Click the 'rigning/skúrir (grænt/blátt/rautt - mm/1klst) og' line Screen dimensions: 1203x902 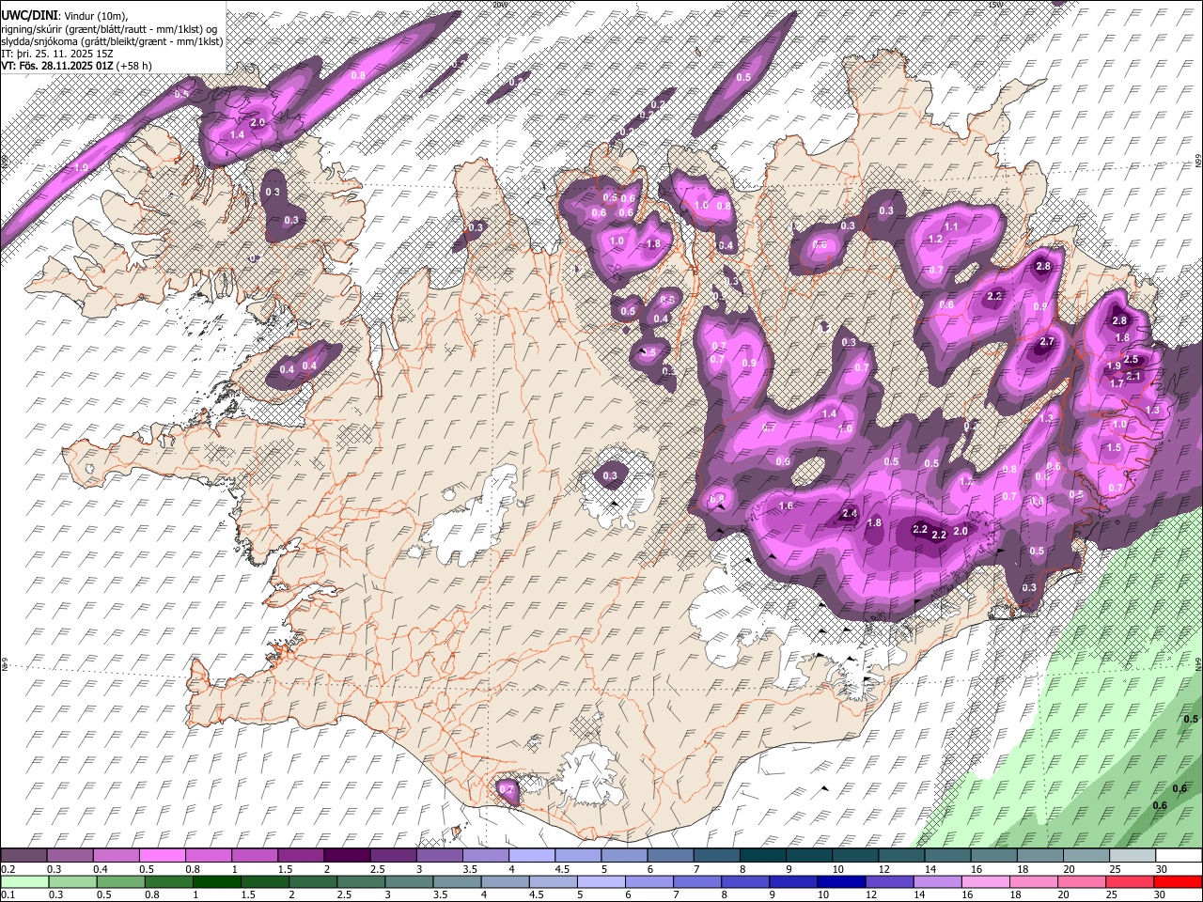coord(109,28)
